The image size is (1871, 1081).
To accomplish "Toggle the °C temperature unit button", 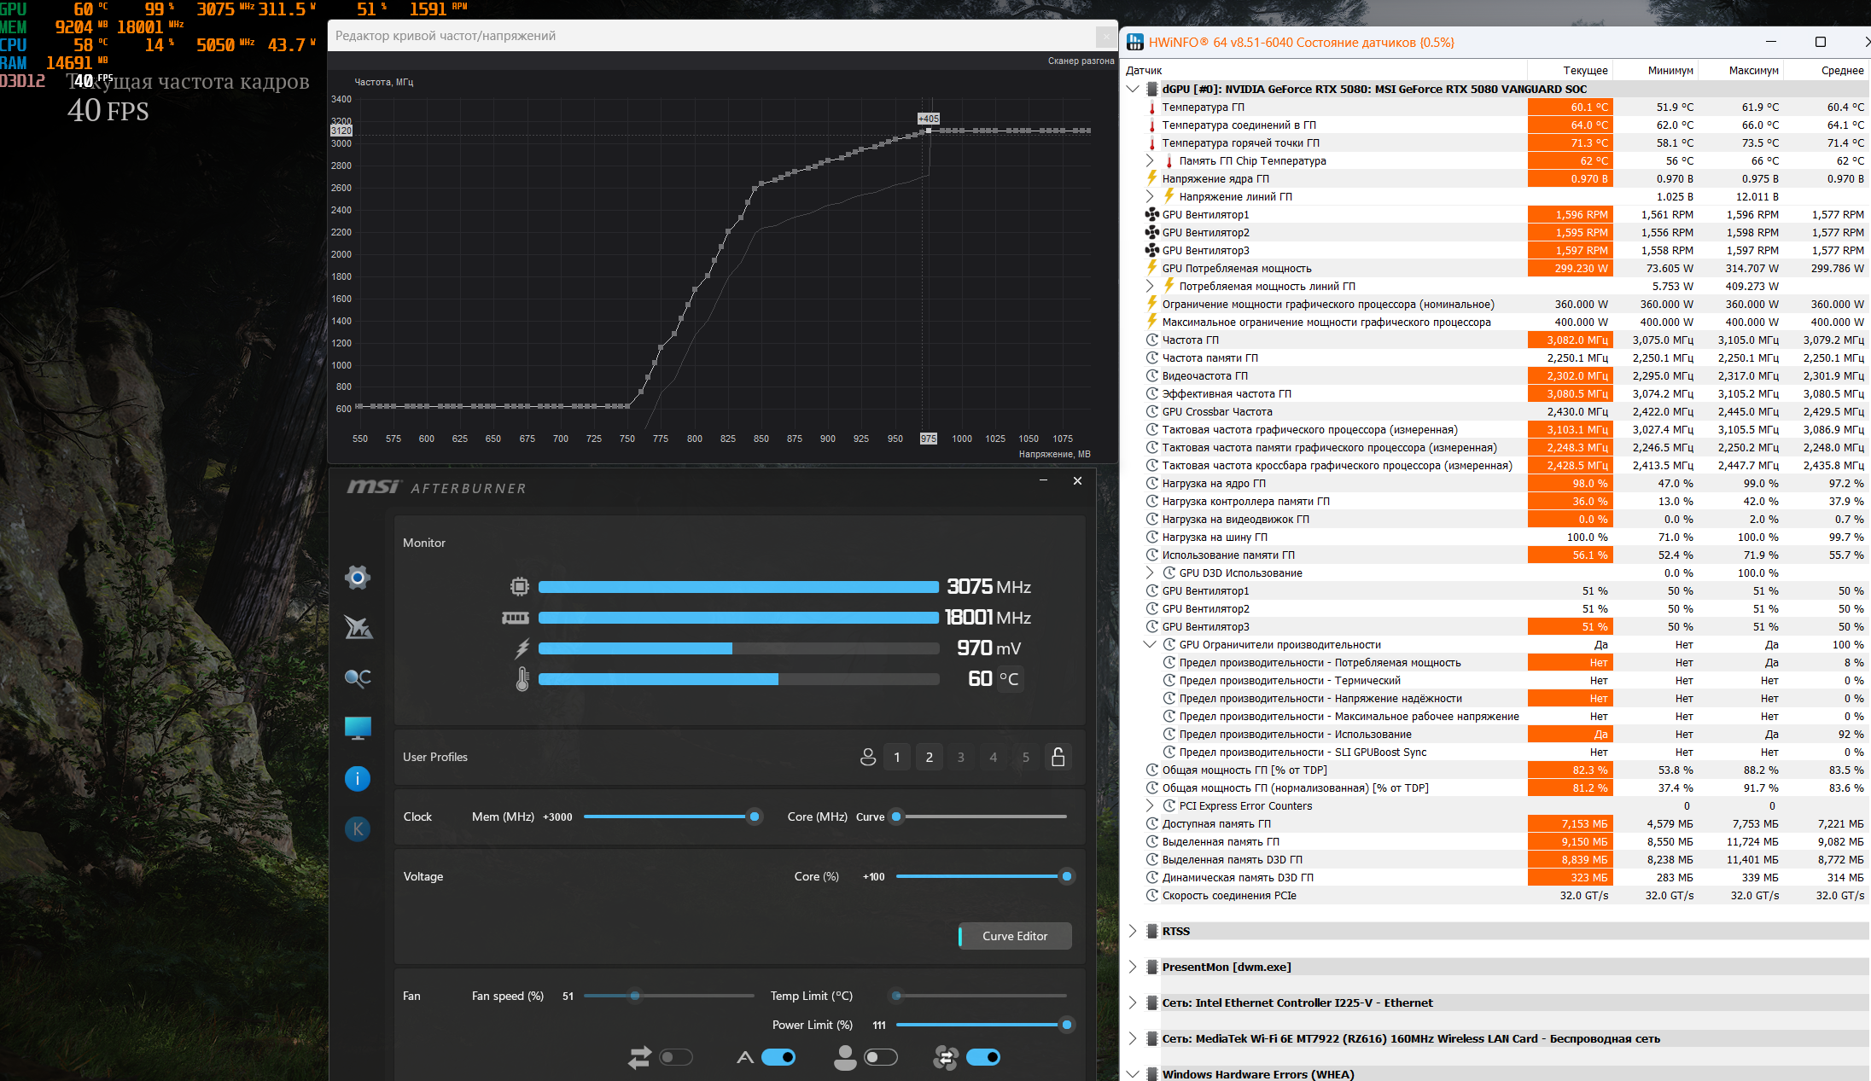I will coord(1009,679).
